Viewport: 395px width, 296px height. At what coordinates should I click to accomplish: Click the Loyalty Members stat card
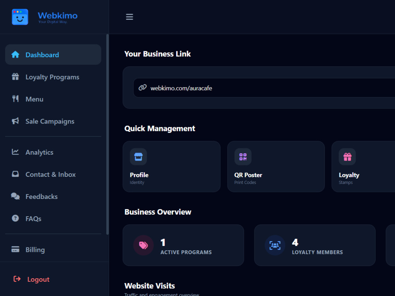click(315, 245)
